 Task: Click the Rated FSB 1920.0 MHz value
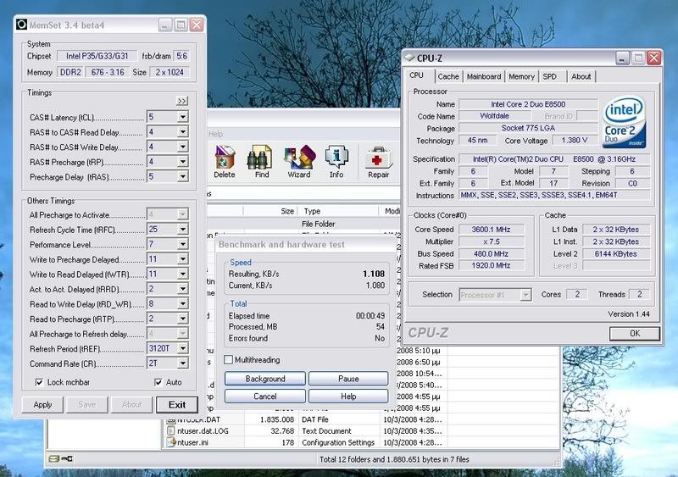tap(492, 265)
